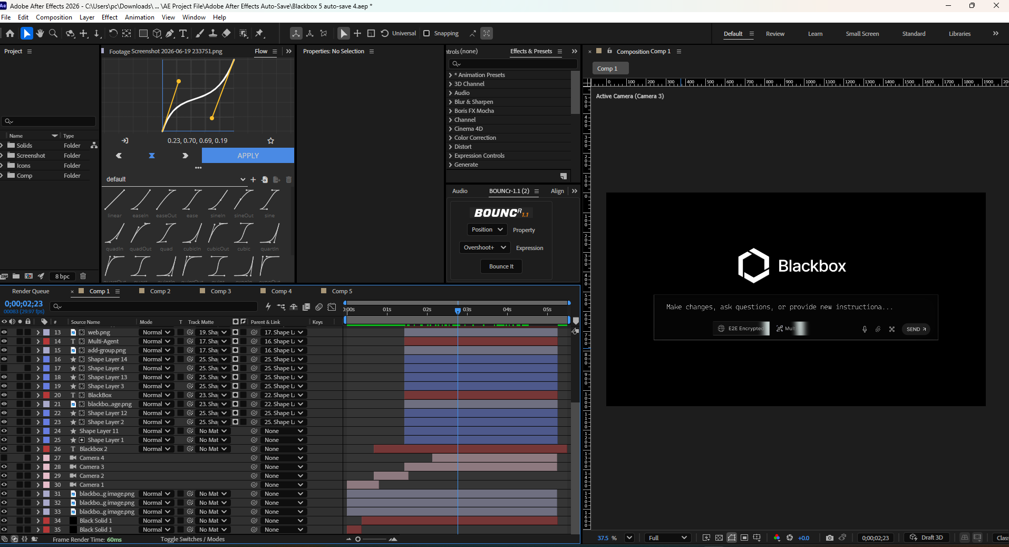Select the Pan Behind anchor point tool
The image size is (1009, 547).
(127, 33)
